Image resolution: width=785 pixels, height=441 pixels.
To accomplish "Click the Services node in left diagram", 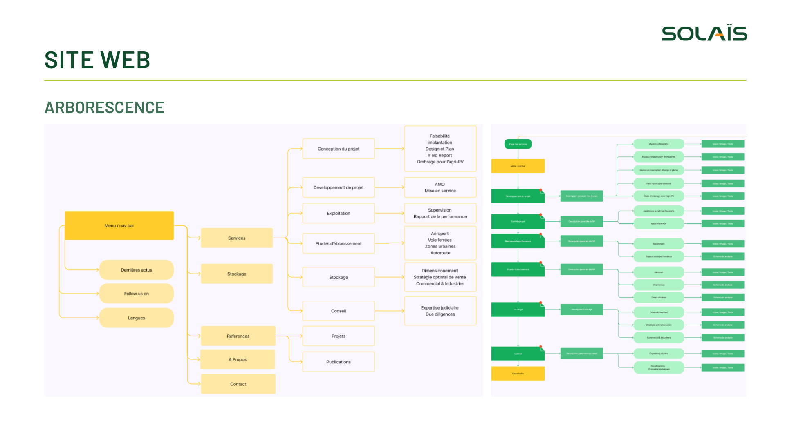I will [236, 238].
